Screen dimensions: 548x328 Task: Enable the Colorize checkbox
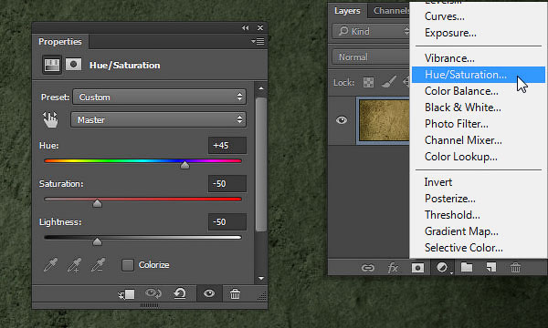pyautogui.click(x=128, y=265)
